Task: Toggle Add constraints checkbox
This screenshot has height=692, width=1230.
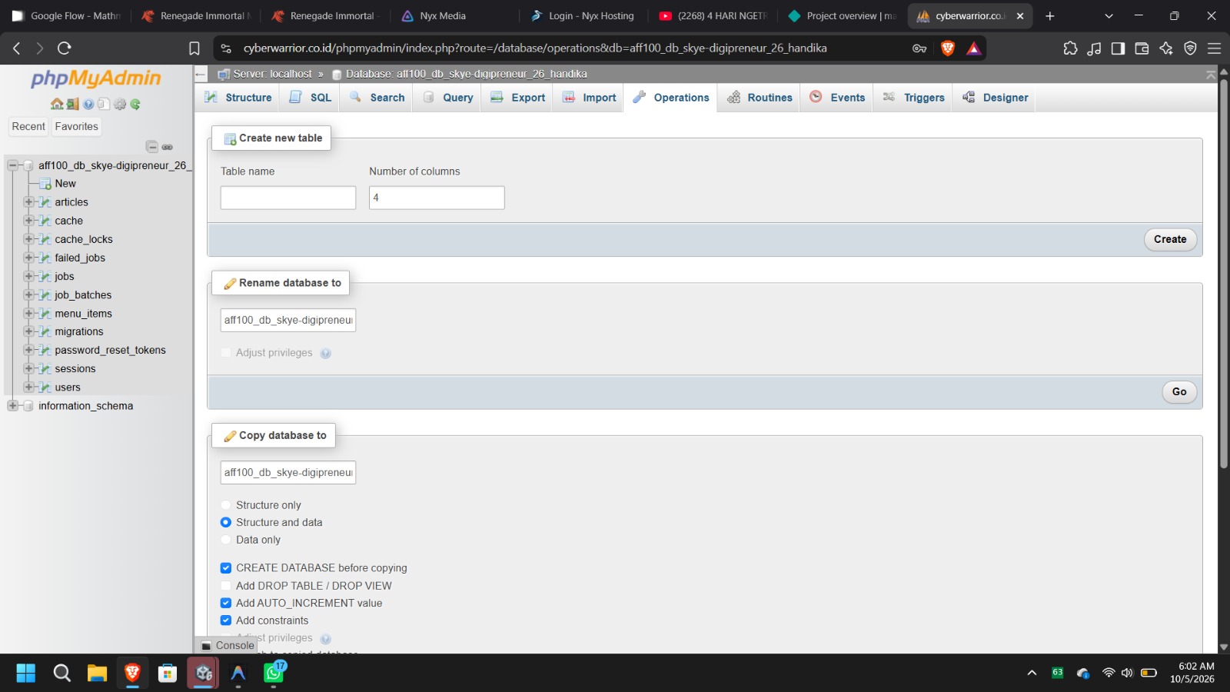Action: [226, 620]
